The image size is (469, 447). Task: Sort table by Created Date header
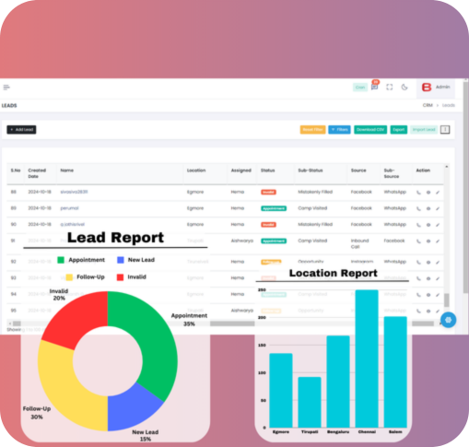tap(37, 173)
